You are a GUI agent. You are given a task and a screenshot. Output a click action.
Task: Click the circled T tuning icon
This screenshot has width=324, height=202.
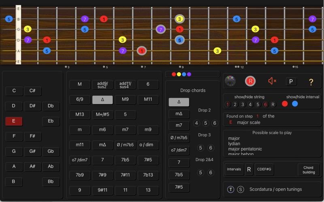[230, 189]
